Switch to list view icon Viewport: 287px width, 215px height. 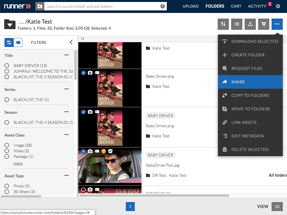pos(237,24)
